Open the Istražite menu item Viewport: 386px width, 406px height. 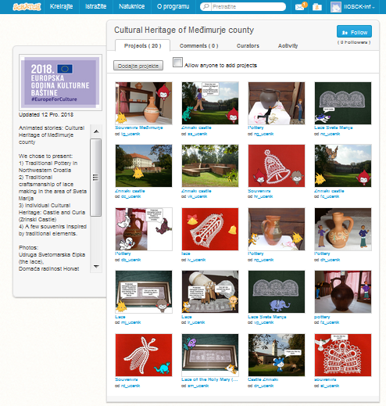click(95, 6)
